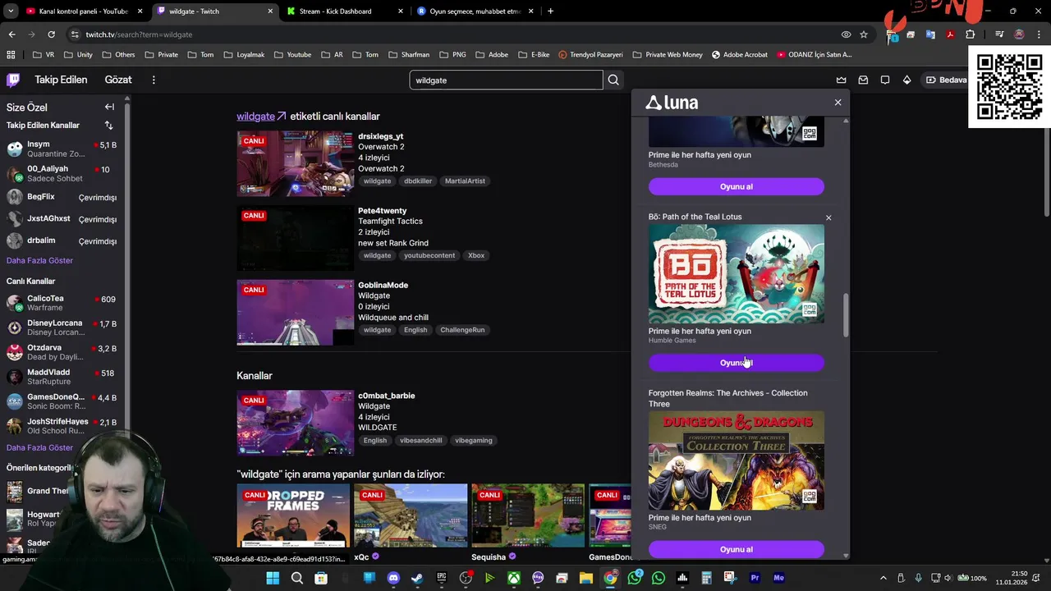Open the Twitch inbox notifications icon
Screen dimensions: 1051x591
tap(863, 80)
